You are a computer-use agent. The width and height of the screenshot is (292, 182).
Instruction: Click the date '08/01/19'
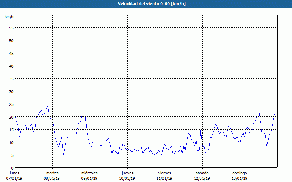tap(51, 178)
